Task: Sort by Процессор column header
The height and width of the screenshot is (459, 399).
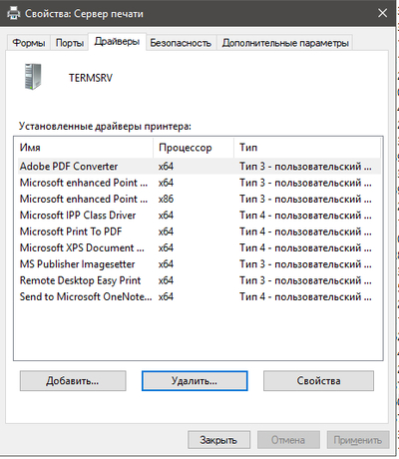Action: point(194,148)
